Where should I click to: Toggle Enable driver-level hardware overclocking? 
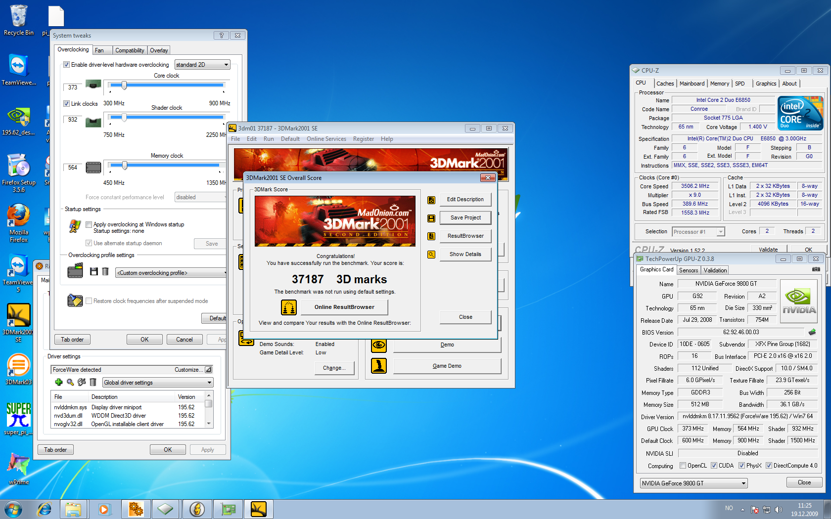tap(66, 65)
